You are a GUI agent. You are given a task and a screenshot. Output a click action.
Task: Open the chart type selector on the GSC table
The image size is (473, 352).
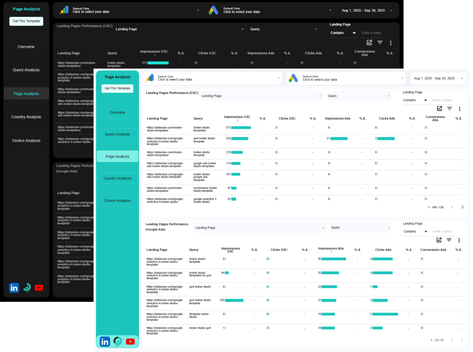coord(439,109)
